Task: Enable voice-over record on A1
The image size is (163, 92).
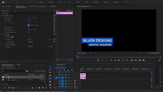Action: [x=75, y=81]
